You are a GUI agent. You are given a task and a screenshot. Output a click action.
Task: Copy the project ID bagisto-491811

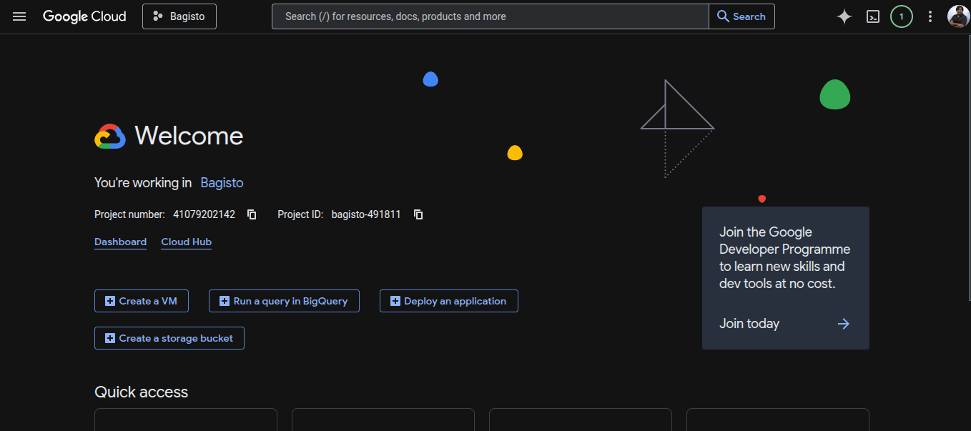[418, 214]
